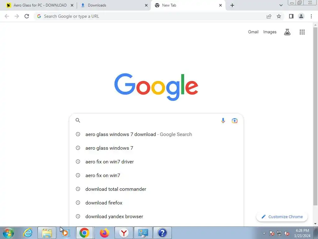The height and width of the screenshot is (239, 318).
Task: Open Google Lens image search camera icon
Action: [234, 120]
